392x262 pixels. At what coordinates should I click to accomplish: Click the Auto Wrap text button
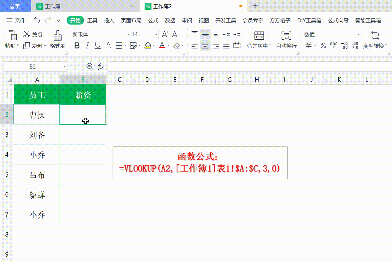click(286, 40)
